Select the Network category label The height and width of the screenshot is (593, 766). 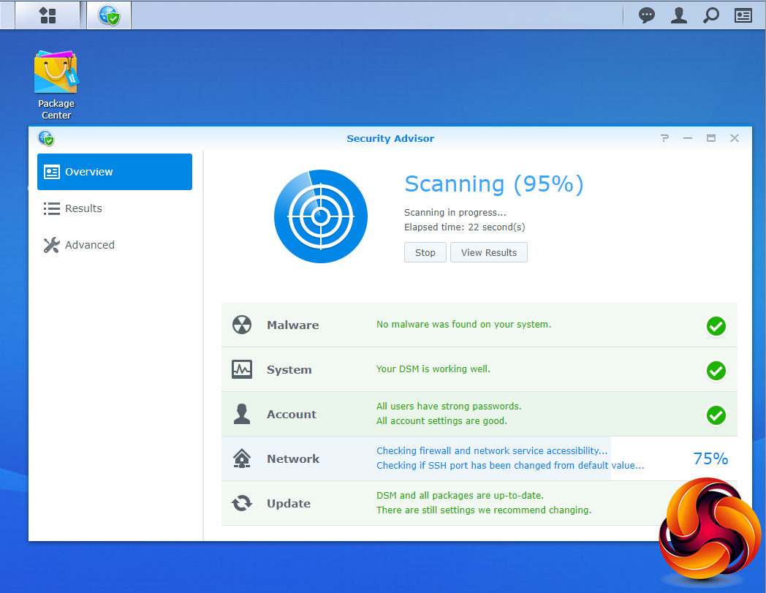pyautogui.click(x=292, y=458)
